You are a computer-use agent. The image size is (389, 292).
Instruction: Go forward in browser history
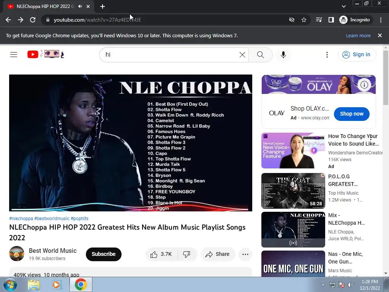tap(21, 20)
